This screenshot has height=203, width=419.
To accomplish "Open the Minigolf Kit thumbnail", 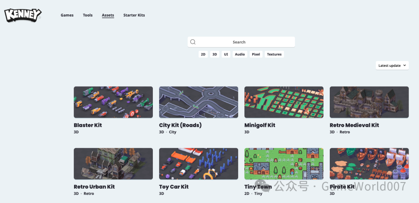I will point(284,102).
